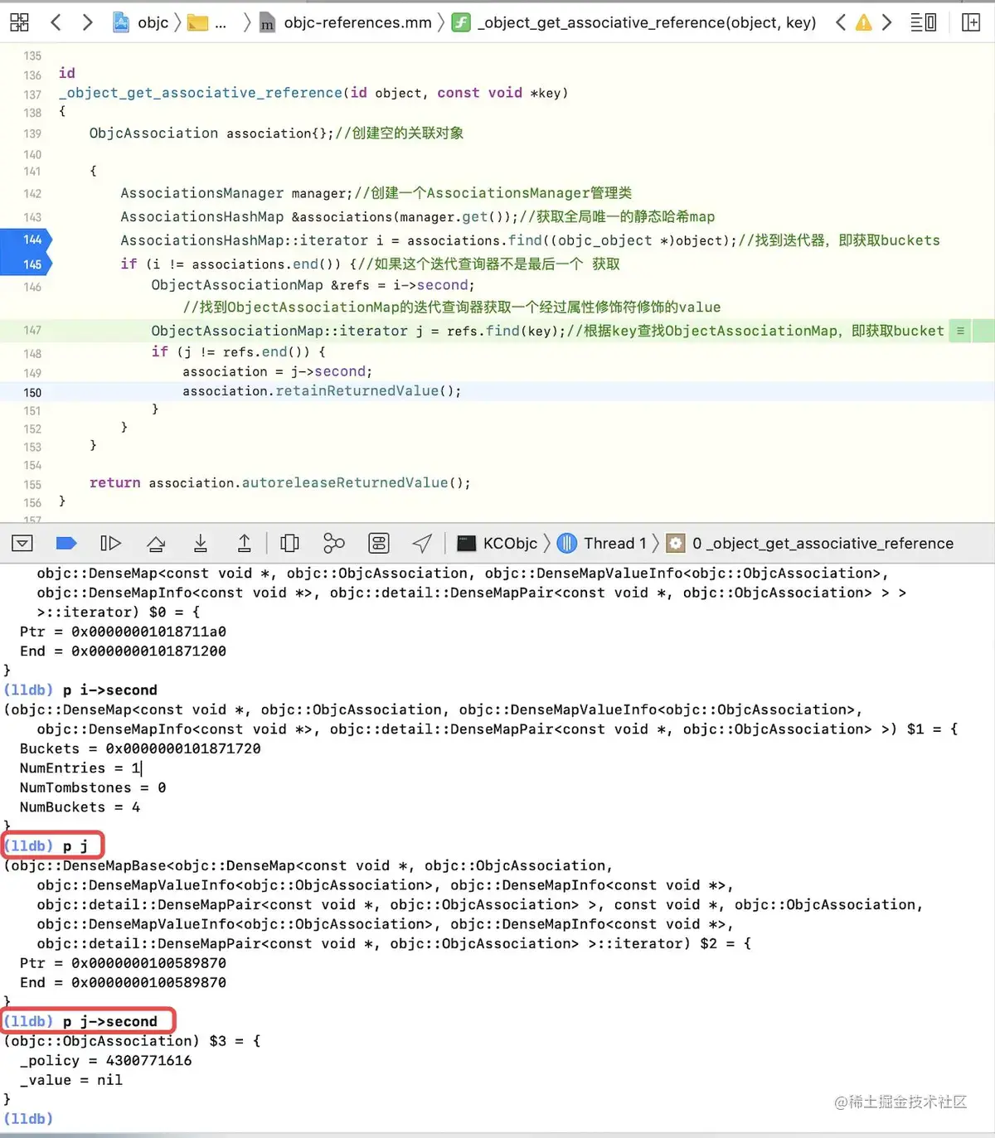Click '_policy = 4300771616' output
Image resolution: width=995 pixels, height=1138 pixels.
pos(105,1060)
